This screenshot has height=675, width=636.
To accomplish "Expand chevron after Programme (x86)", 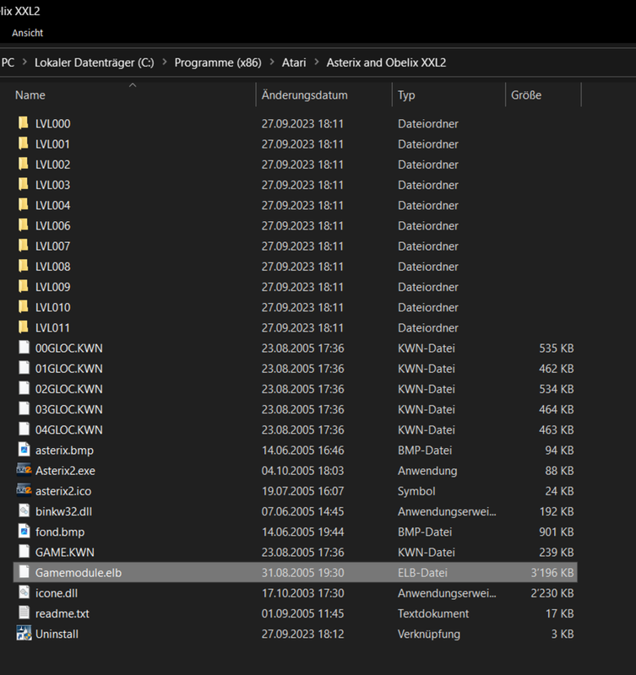I will [x=272, y=62].
